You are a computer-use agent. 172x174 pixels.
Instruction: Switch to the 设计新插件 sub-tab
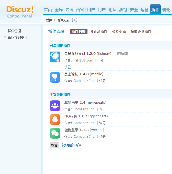coord(99,31)
